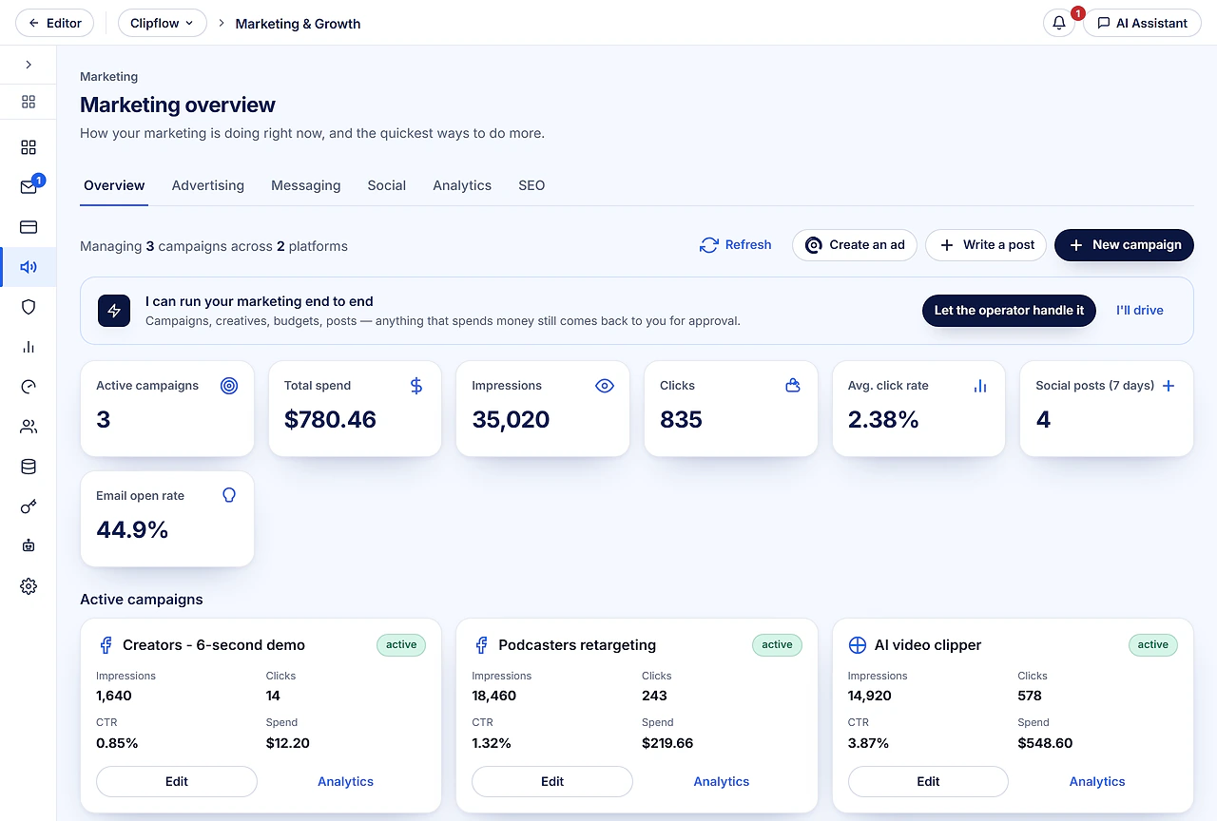Edit the AI video clipper campaign

[x=928, y=781]
